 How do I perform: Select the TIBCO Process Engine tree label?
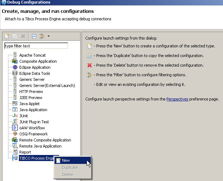(37, 158)
